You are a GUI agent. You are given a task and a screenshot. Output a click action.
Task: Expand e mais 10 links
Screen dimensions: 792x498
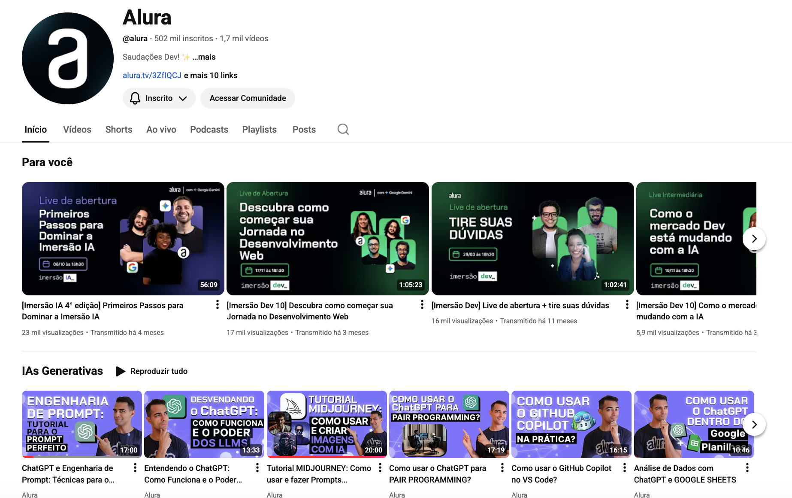[x=210, y=75]
